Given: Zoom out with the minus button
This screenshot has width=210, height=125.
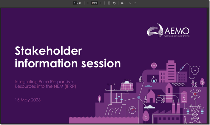Looking at the screenshot, I should [x=88, y=3].
